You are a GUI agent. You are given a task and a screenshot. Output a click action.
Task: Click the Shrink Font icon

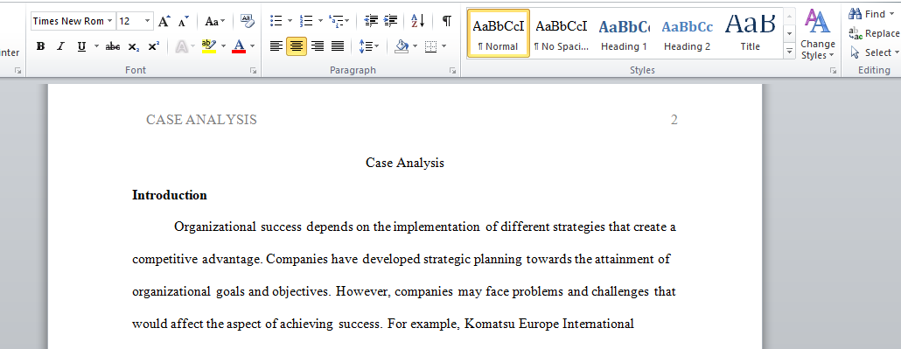184,21
